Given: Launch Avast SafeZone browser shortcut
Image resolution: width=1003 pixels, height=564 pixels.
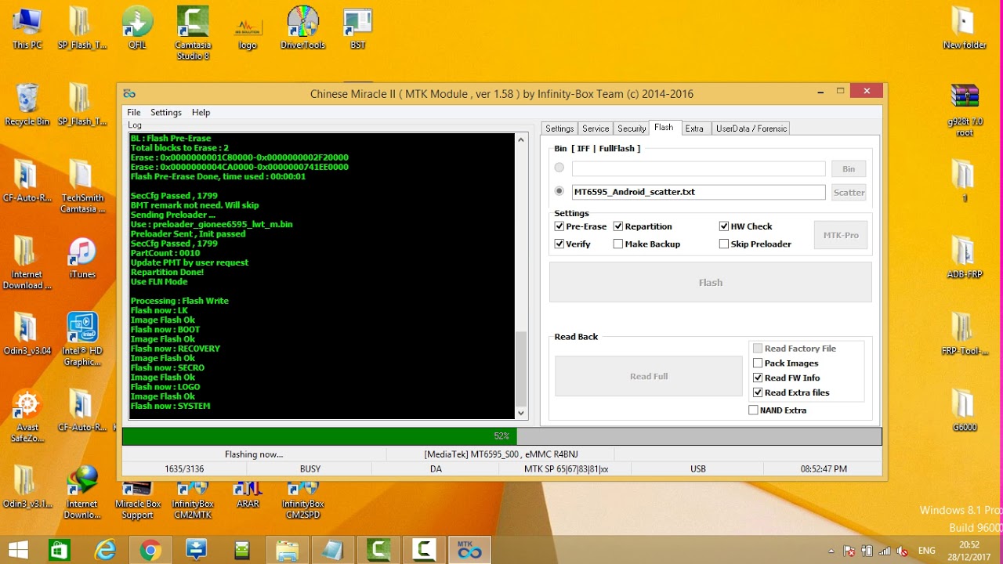Looking at the screenshot, I should tap(27, 416).
